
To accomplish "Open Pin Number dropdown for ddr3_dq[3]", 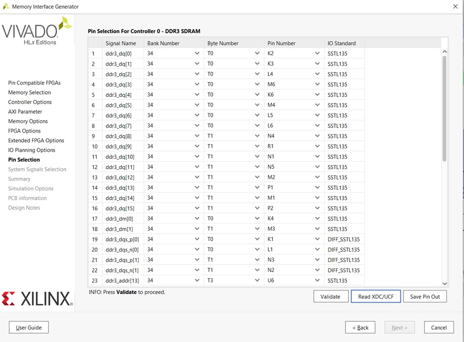I will click(x=317, y=84).
